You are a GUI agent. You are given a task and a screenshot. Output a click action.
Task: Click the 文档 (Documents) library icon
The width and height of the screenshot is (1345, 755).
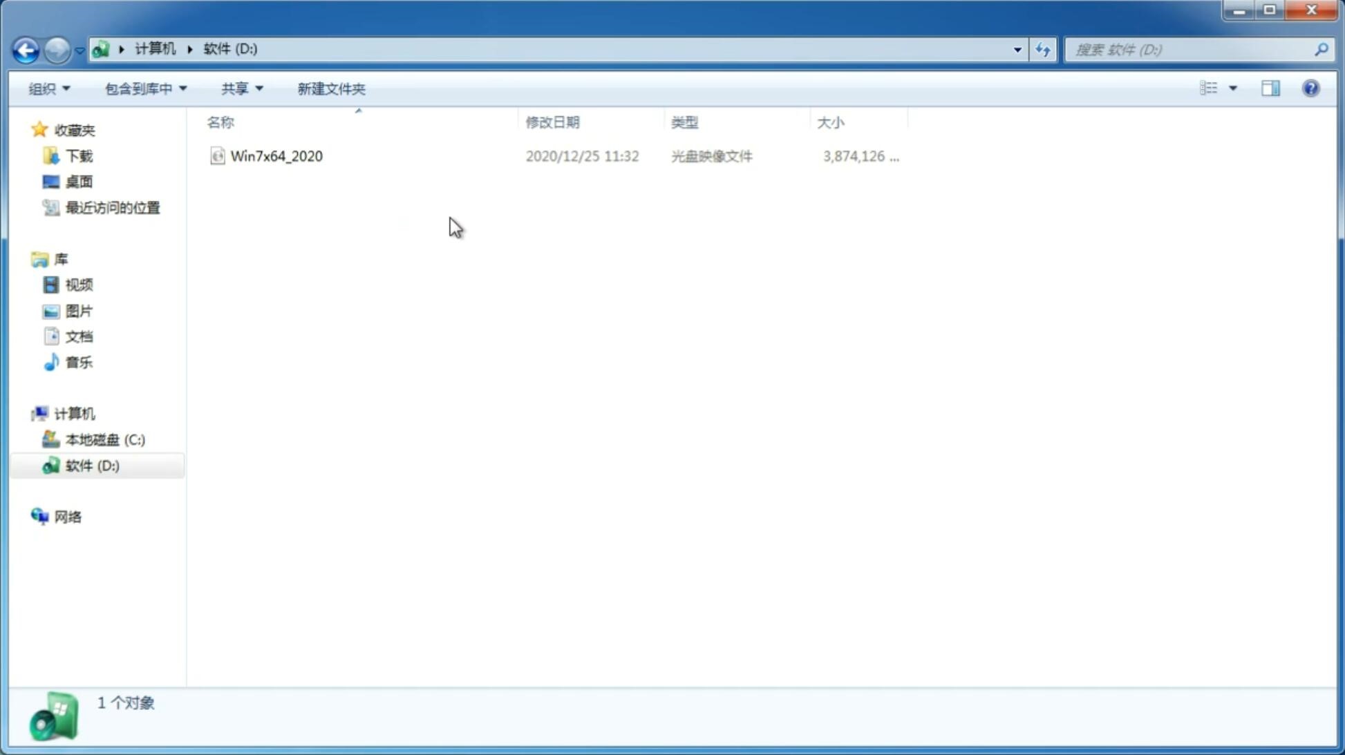click(51, 336)
